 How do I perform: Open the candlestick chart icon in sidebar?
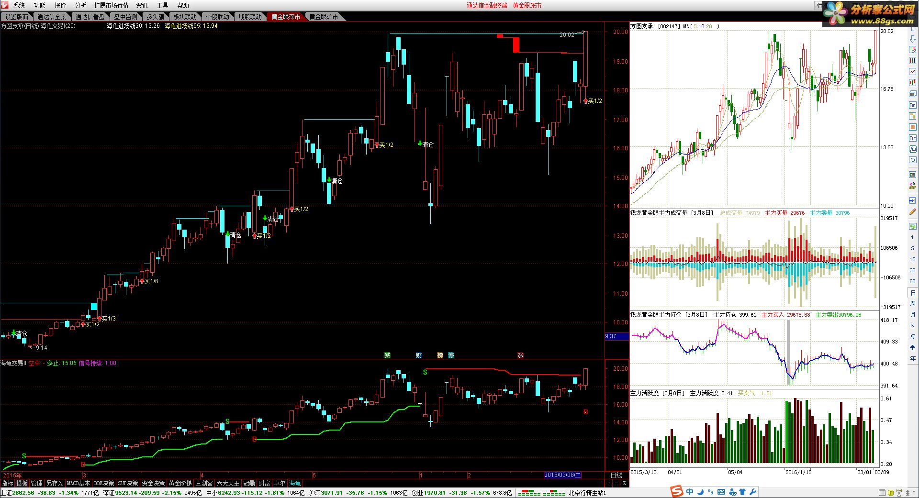[x=913, y=82]
